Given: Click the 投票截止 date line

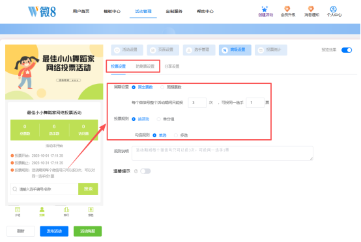Looking at the screenshot, I should (x=37, y=163).
